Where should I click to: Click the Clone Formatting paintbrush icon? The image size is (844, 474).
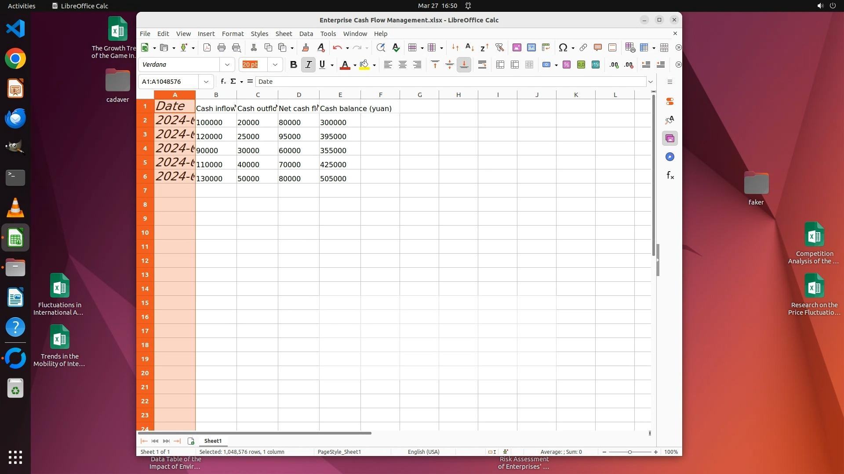click(306, 48)
